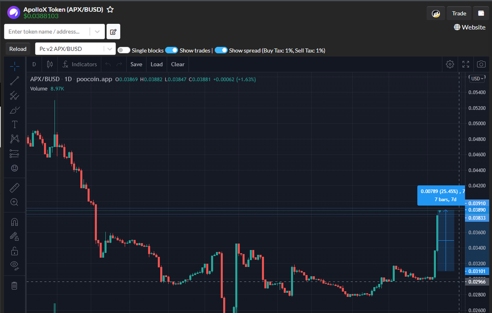Screen dimensions: 492x313
Task: Click the chart icon button beside Trade
Action: (436, 14)
